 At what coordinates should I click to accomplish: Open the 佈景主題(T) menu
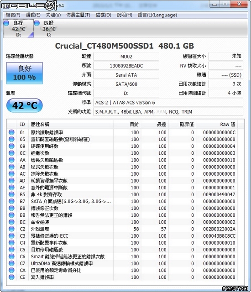pos(78,15)
